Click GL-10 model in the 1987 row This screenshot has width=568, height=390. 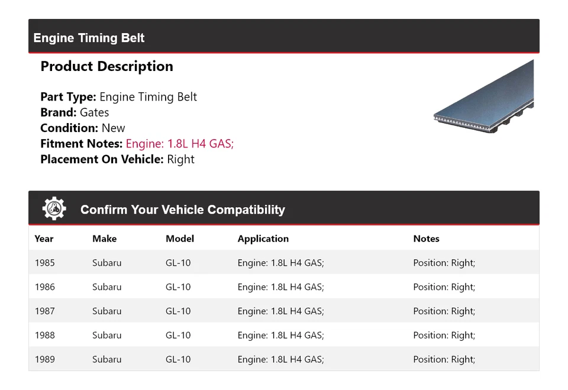tap(178, 311)
